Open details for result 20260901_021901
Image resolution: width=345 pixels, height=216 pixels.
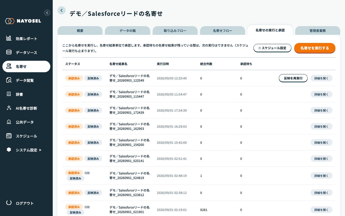[321, 210]
